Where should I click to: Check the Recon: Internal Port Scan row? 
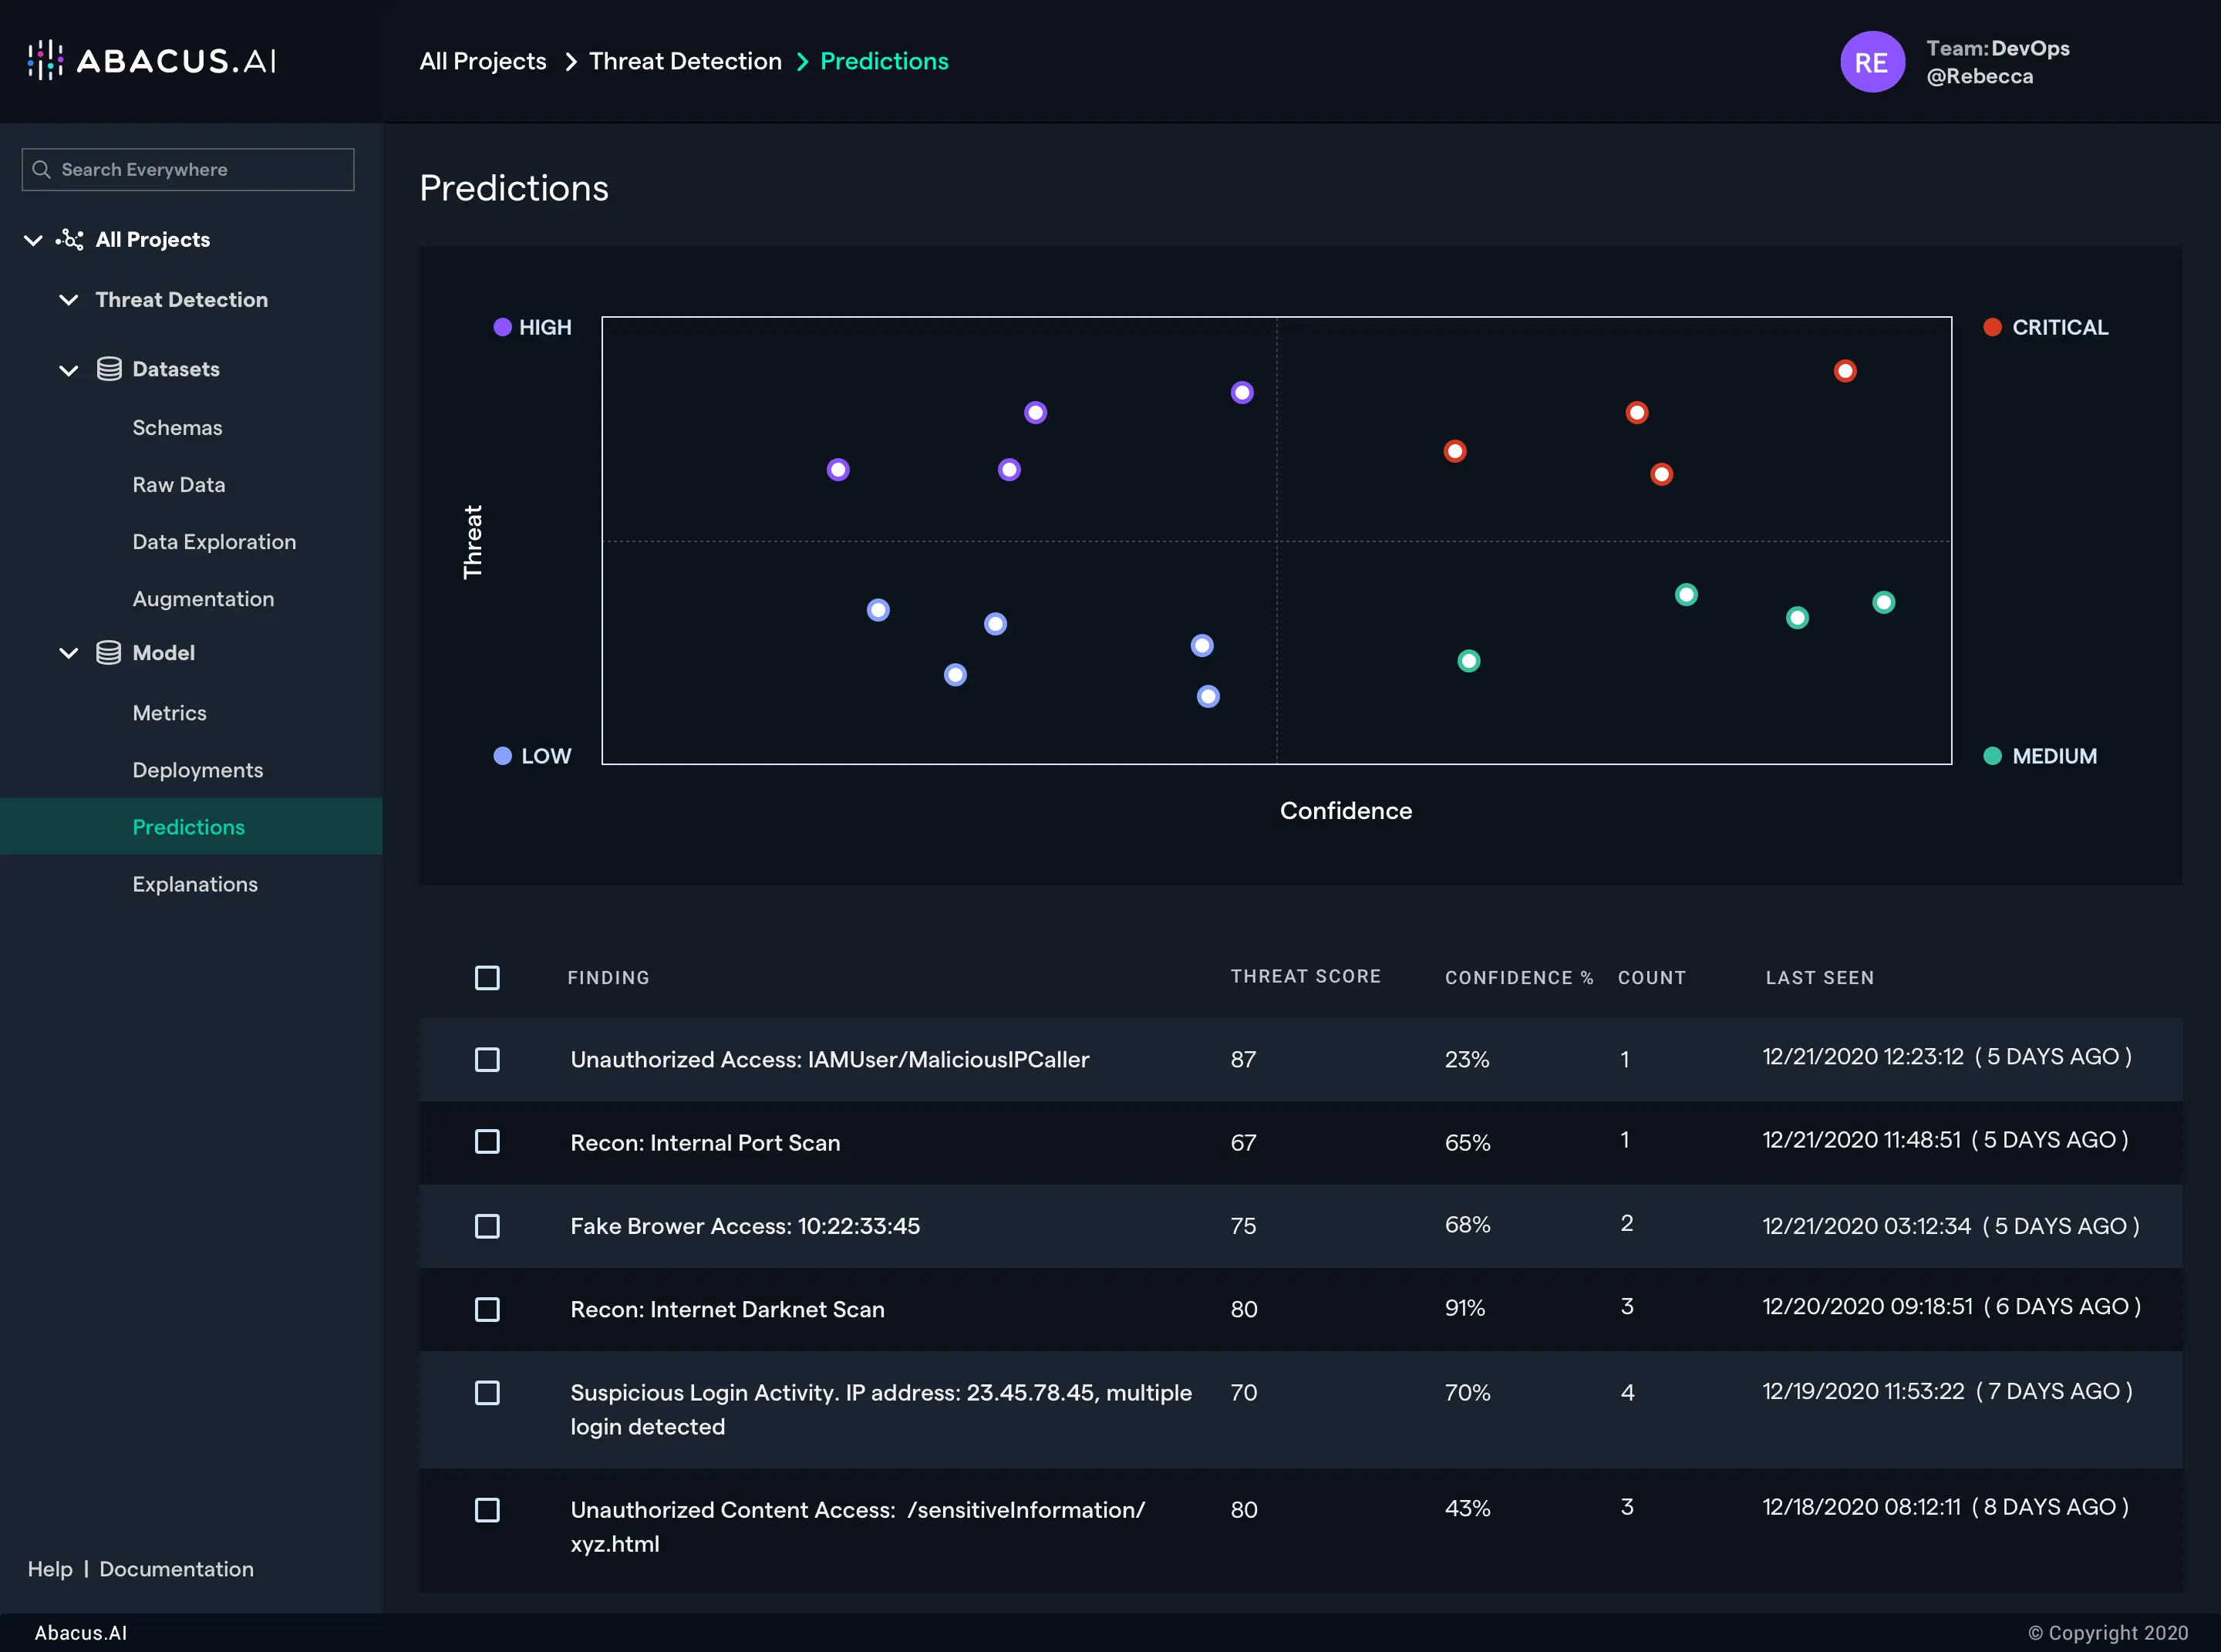pyautogui.click(x=487, y=1142)
